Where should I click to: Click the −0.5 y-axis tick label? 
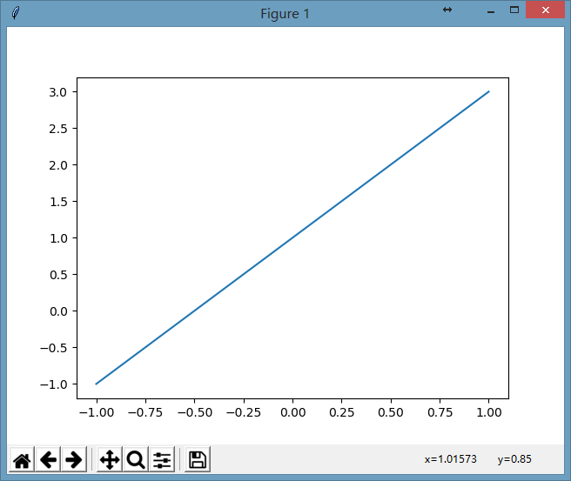pos(54,348)
